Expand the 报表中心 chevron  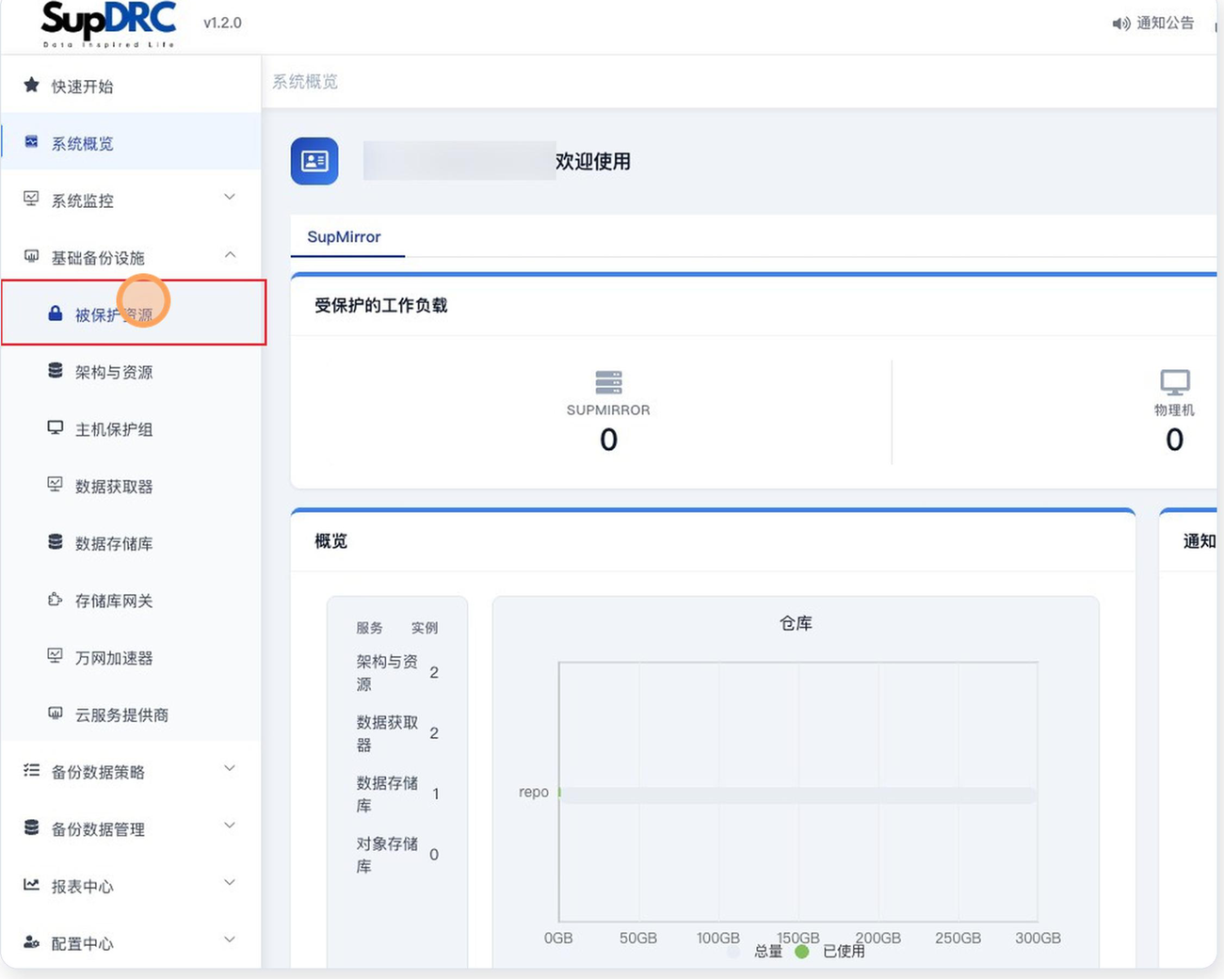tap(230, 883)
